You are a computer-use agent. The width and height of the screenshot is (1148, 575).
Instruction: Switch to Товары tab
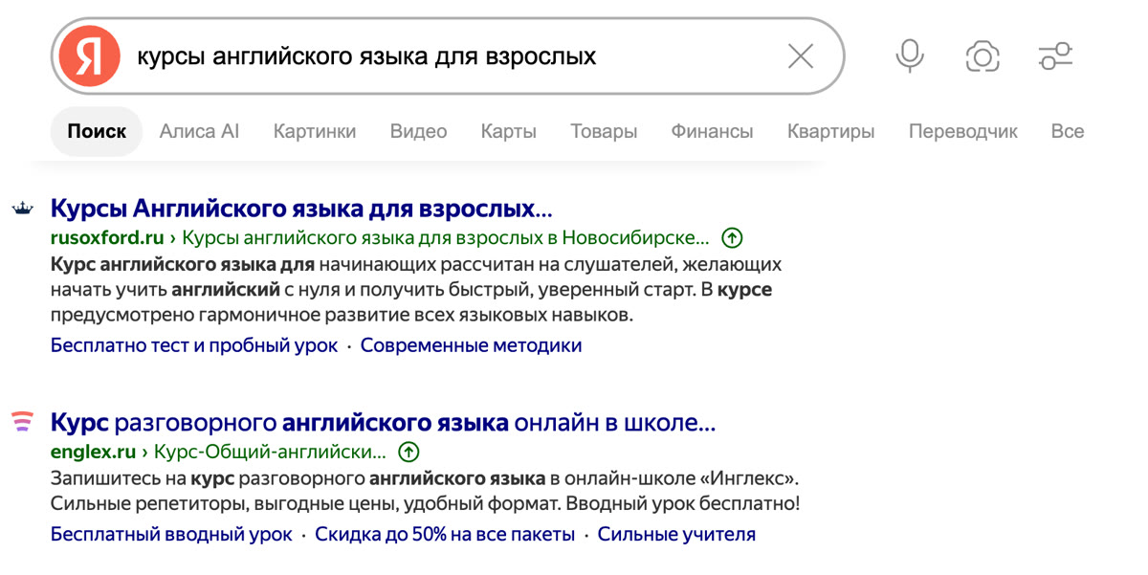tap(604, 131)
